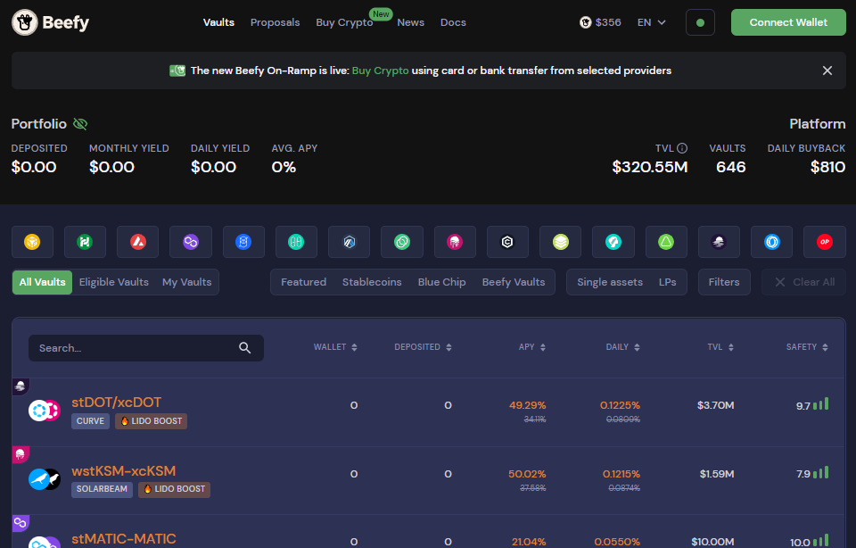Switch to the My Vaults tab
856x548 pixels.
(x=186, y=281)
